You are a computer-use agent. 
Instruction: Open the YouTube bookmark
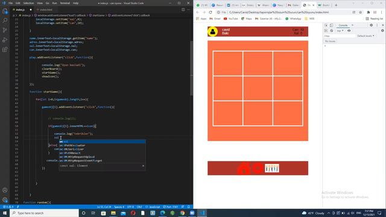230,19
